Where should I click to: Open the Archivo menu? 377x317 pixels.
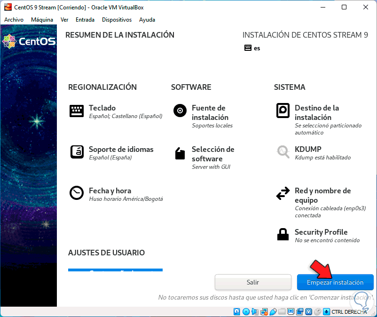click(x=14, y=20)
